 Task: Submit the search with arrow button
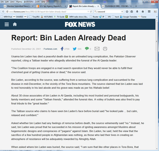pos(122,12)
